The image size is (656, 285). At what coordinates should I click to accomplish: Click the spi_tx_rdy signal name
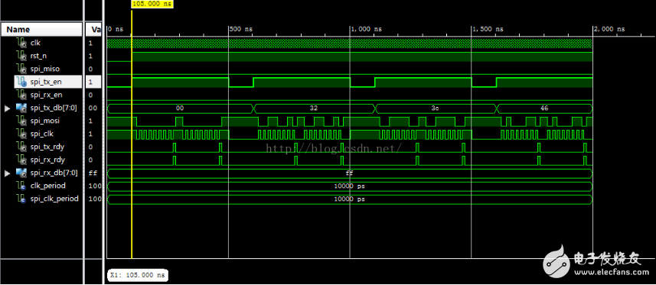click(47, 147)
